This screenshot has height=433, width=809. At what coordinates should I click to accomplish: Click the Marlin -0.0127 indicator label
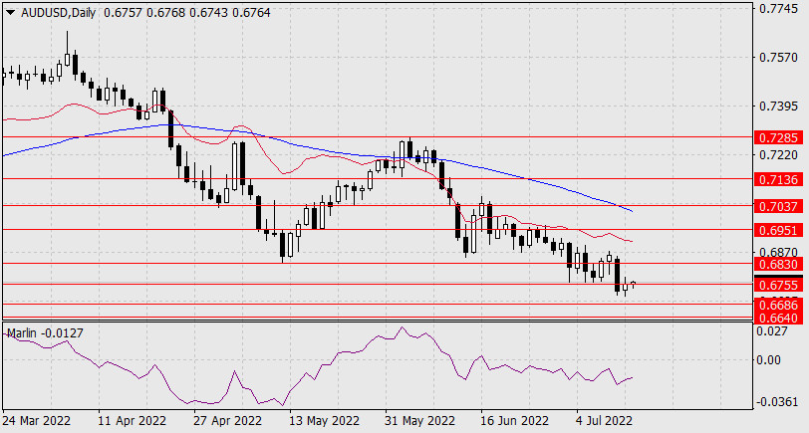(x=45, y=333)
